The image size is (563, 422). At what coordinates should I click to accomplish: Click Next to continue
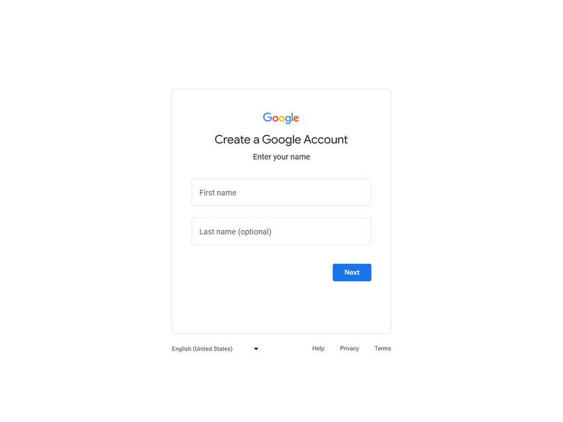click(352, 273)
